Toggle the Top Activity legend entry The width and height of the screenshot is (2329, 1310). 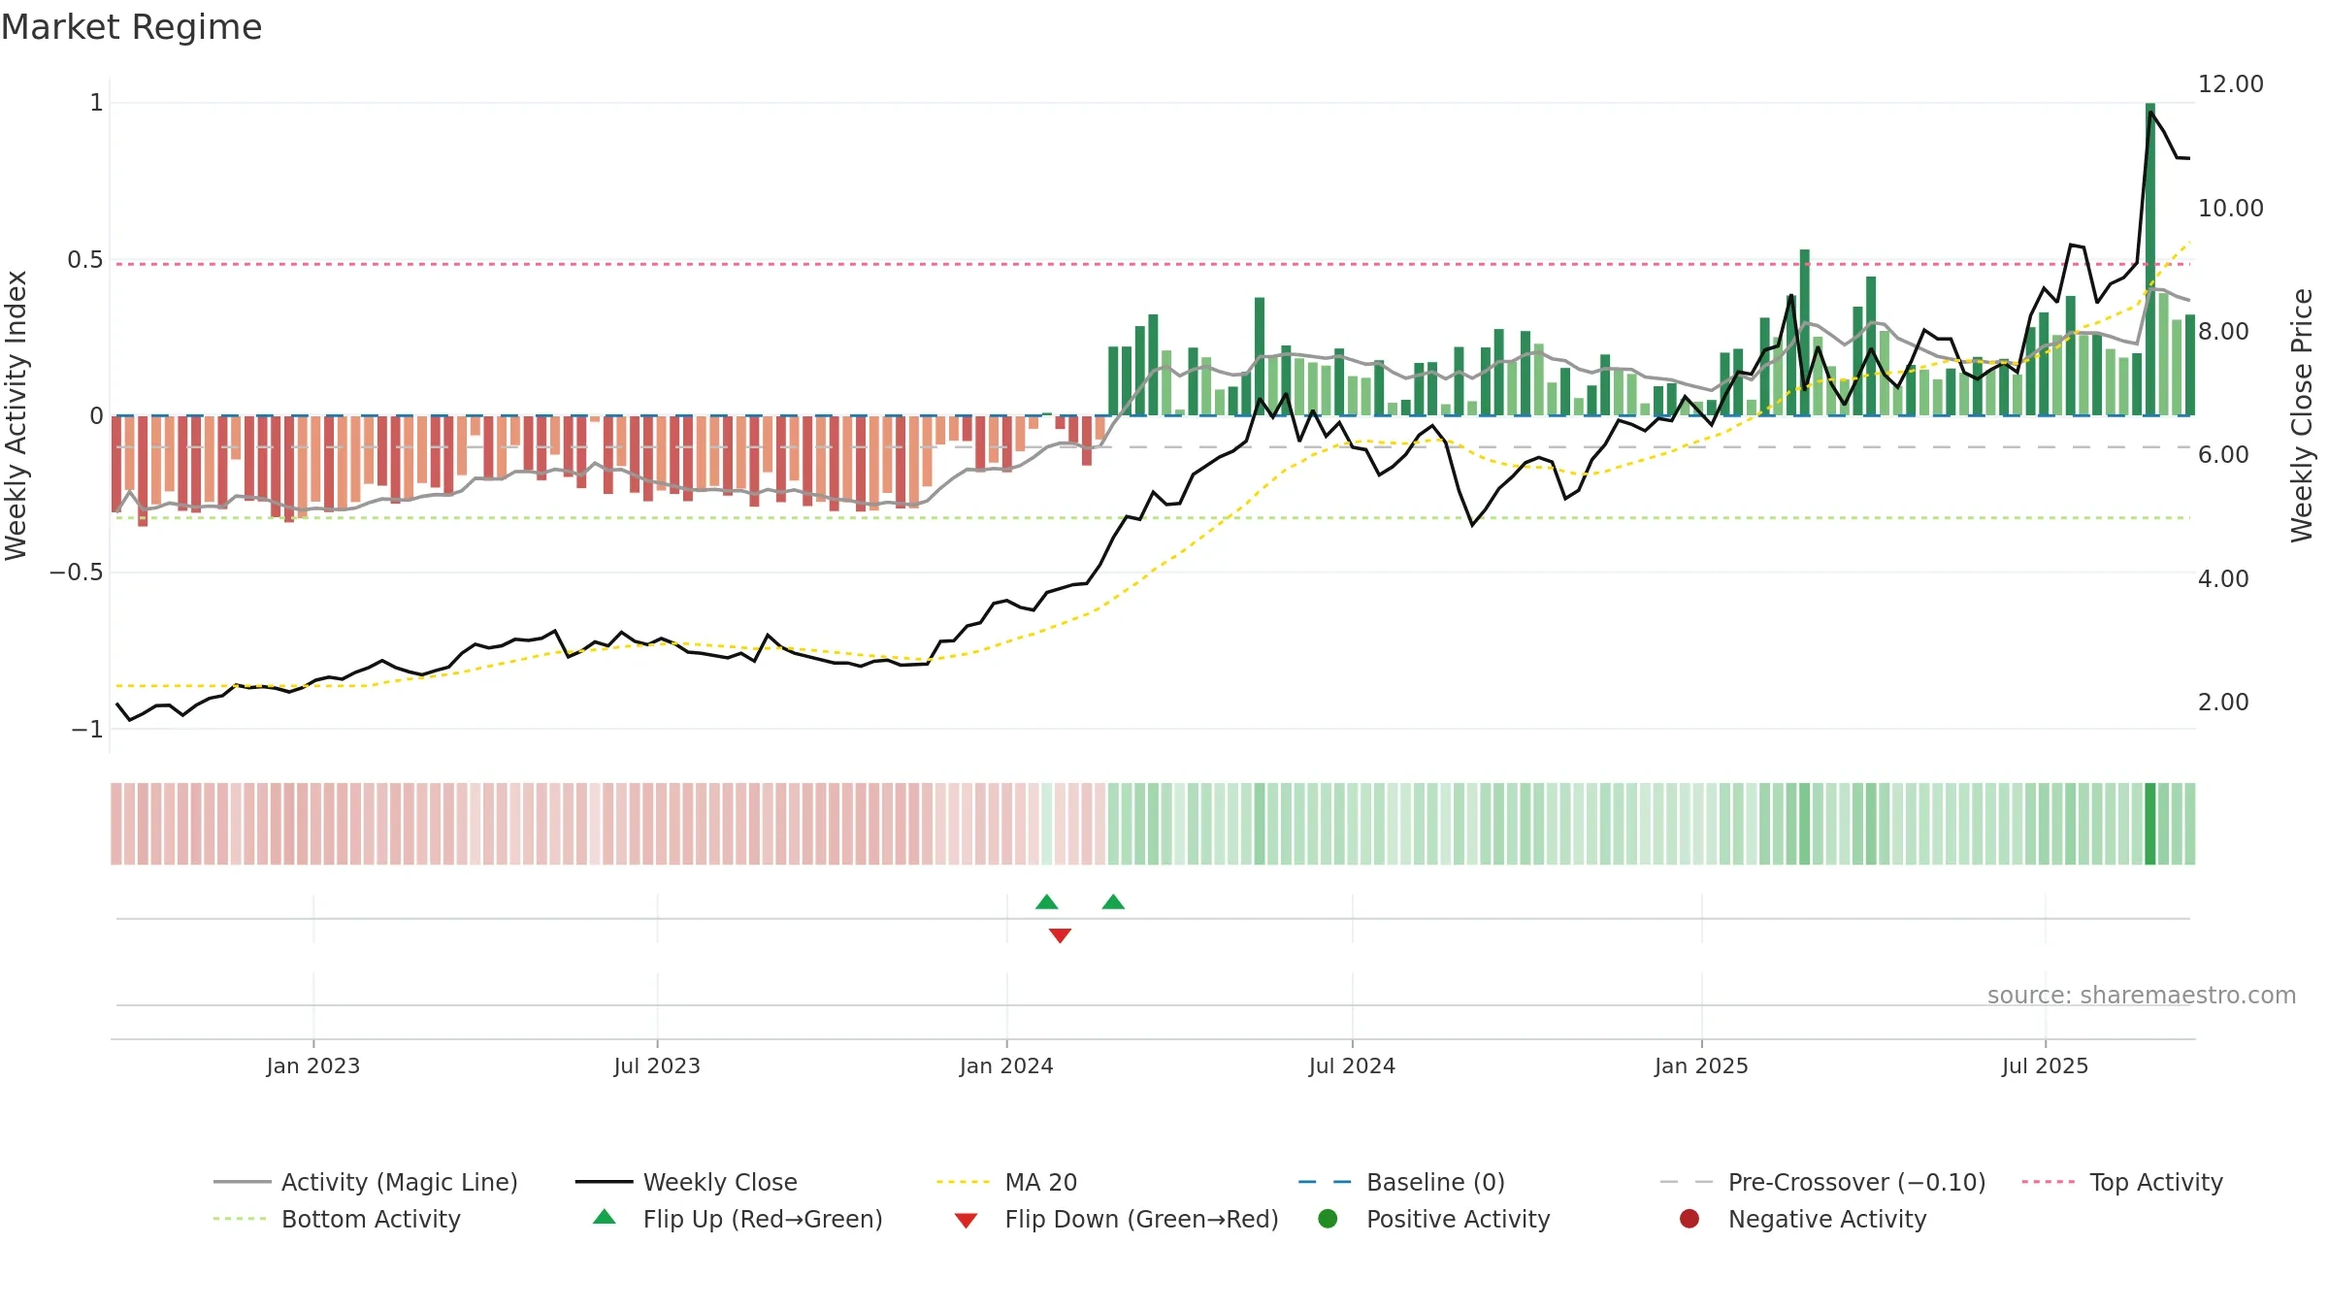tap(2122, 1182)
